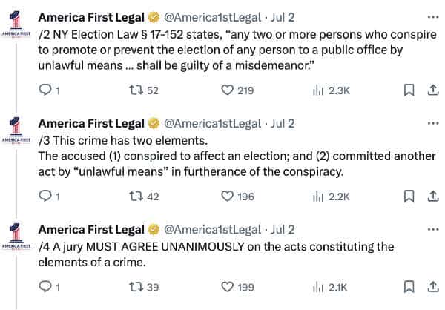Open Jul 2 timestamp on the /4 tweet
The height and width of the screenshot is (310, 445).
point(282,230)
